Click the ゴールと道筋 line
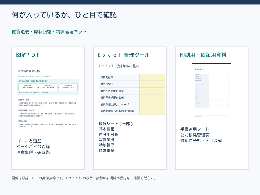The height and width of the screenshot is (195, 260). (x=29, y=141)
